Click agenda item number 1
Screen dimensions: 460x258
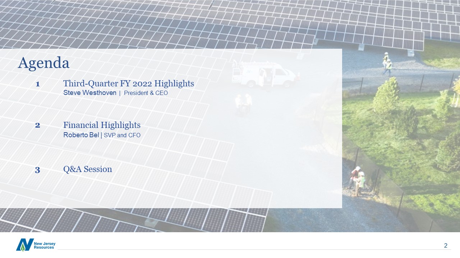click(x=37, y=84)
